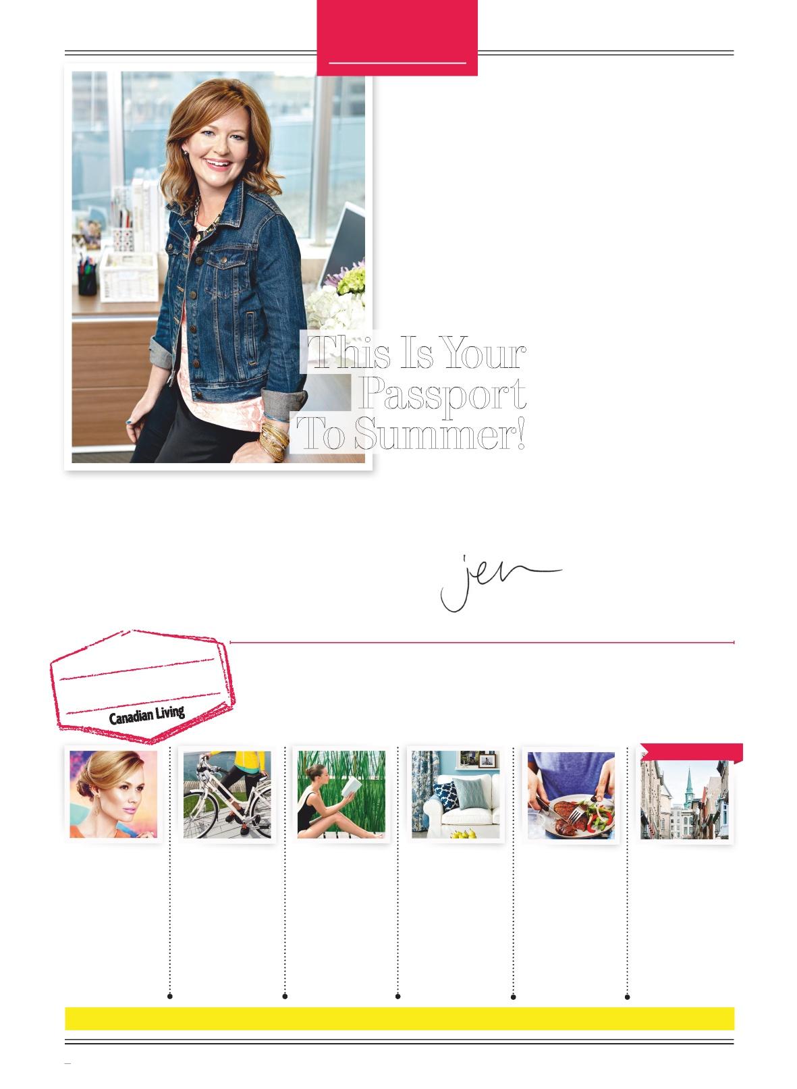The image size is (797, 1089).
Task: Open the white bicycle photo thumbnail
Action: [227, 795]
